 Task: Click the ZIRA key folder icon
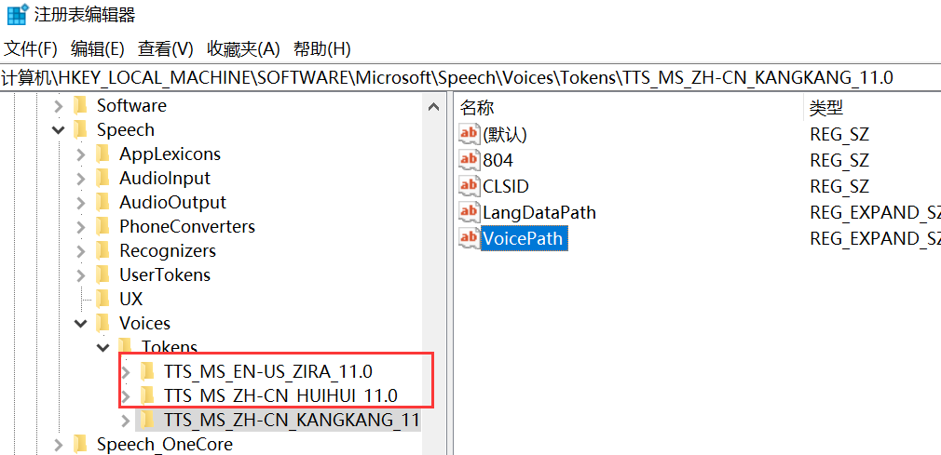tap(147, 371)
